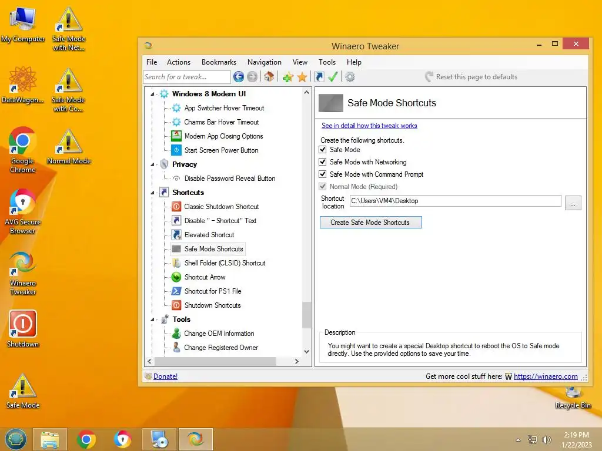
Task: Click the green checkmark toolbar icon
Action: tap(333, 77)
